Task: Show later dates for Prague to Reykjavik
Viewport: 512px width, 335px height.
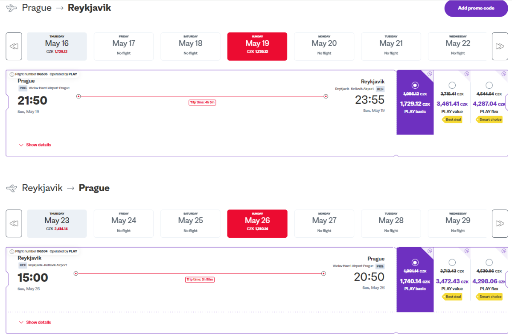Action: tap(500, 46)
